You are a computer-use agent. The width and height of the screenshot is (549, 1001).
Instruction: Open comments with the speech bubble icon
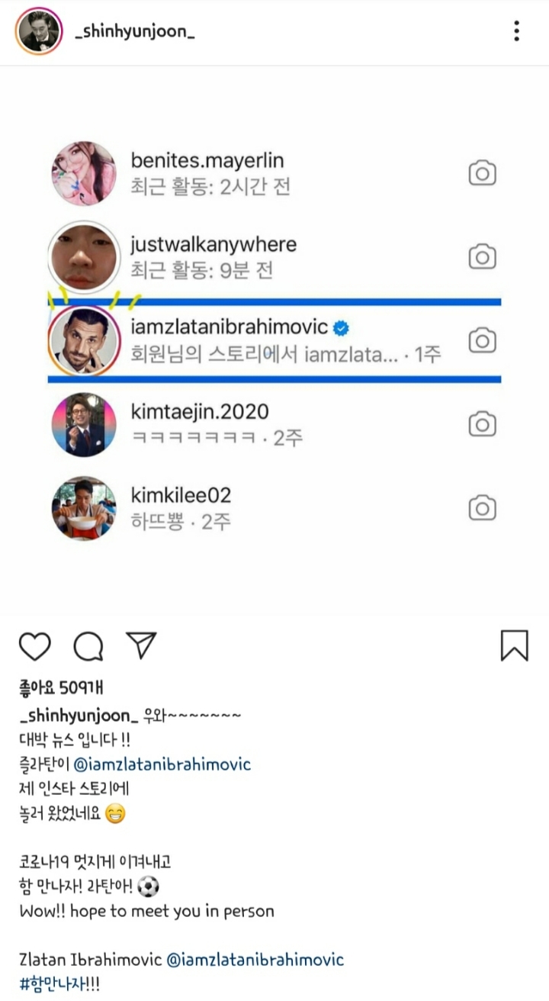[x=88, y=646]
